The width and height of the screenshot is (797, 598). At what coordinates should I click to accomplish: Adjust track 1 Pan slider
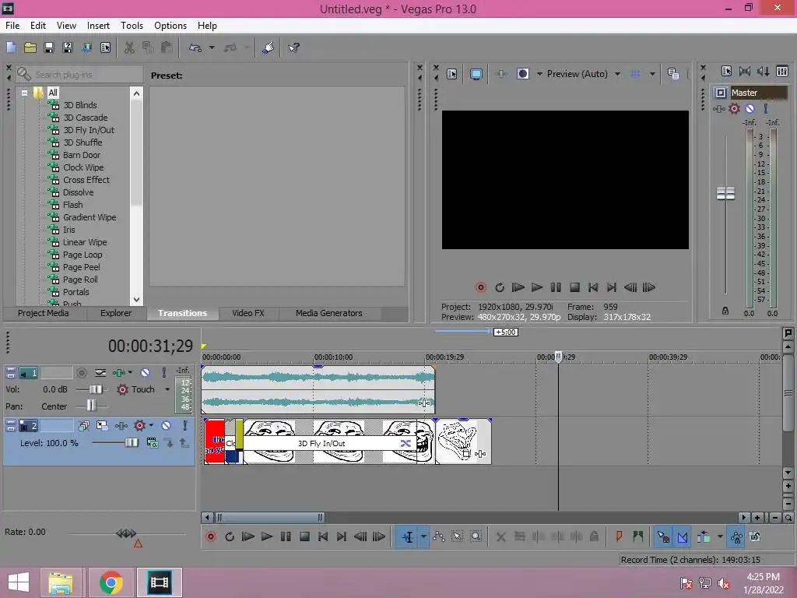91,406
